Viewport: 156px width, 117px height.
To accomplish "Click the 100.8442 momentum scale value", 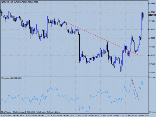I will pos(152,77).
